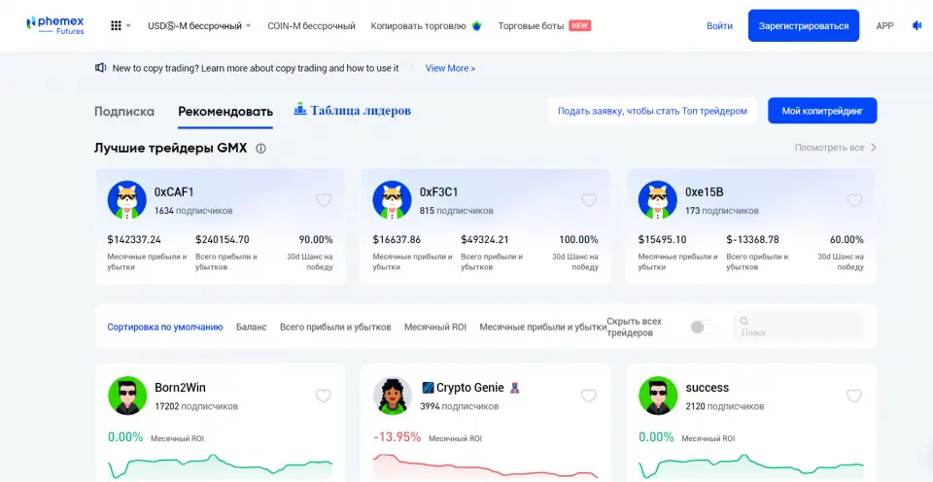
Task: Open USDⓈ-M бессрочный dropdown
Action: [x=199, y=26]
